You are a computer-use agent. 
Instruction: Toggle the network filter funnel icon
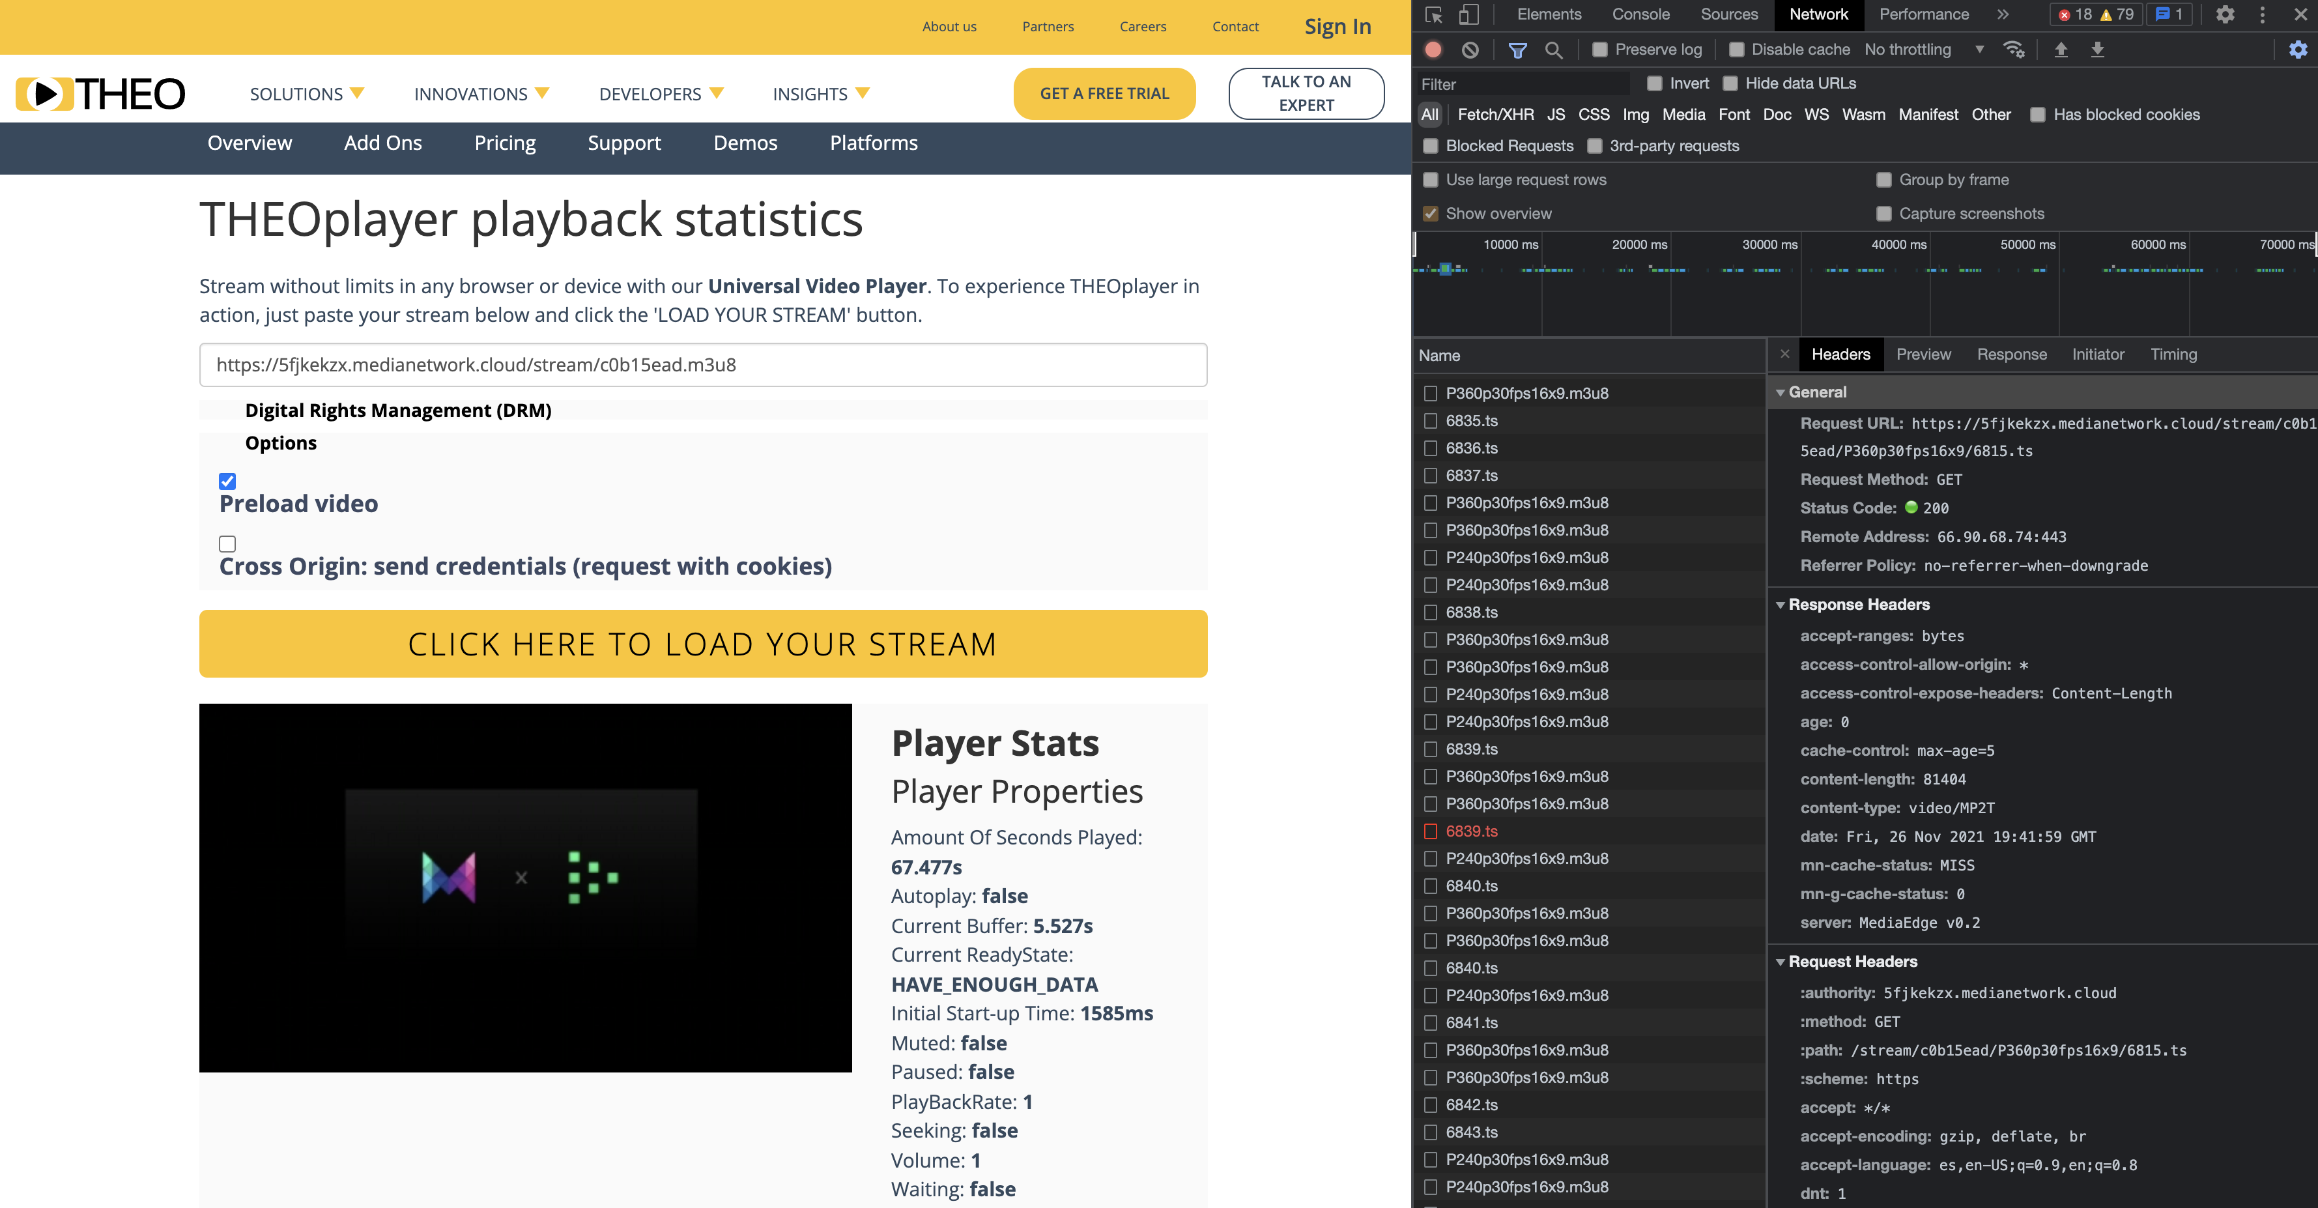(x=1517, y=50)
